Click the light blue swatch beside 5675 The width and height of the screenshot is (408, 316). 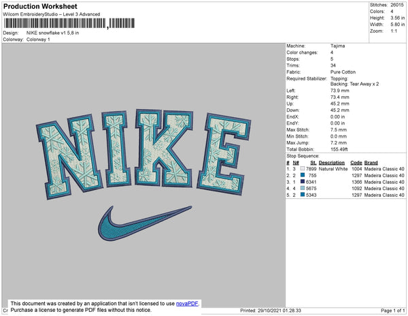303,189
